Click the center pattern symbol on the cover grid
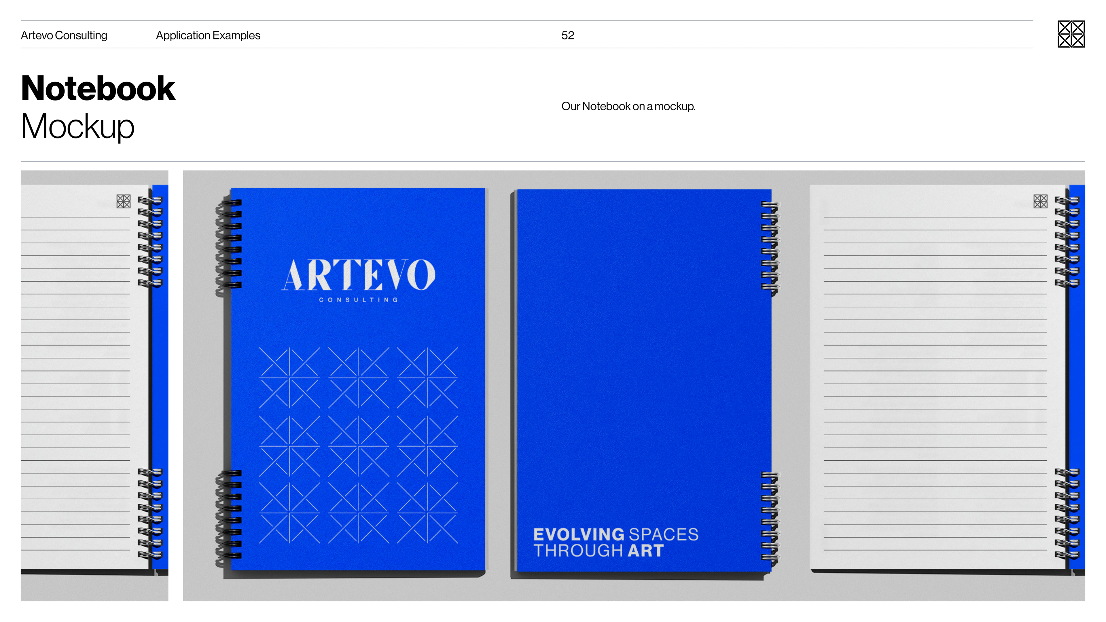The width and height of the screenshot is (1106, 622). click(x=359, y=446)
